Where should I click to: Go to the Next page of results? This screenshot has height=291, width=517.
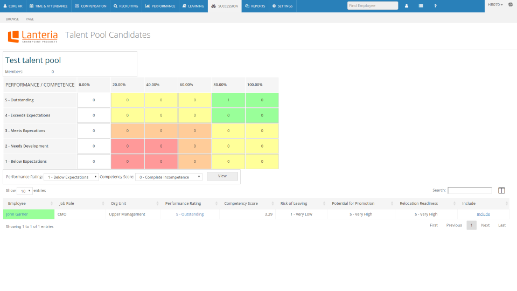[485, 225]
